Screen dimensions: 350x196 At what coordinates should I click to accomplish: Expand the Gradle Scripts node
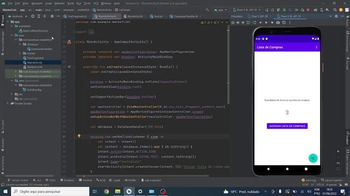(x=8, y=103)
